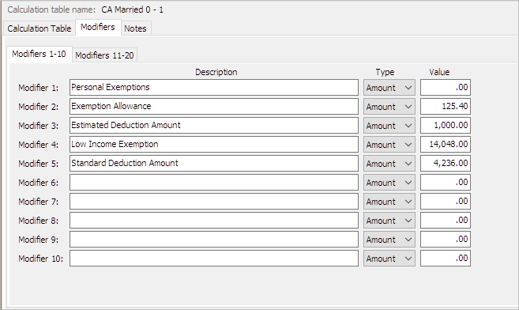519x310 pixels.
Task: Open Modifier 10 Type combo box
Action: point(389,259)
